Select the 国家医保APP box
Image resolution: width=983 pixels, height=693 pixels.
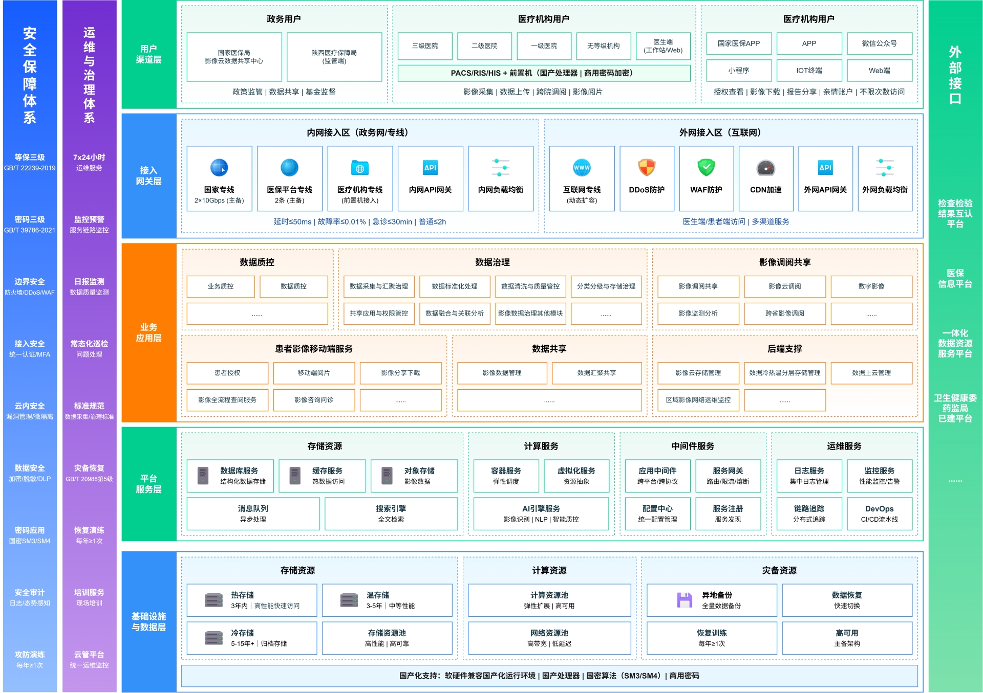tap(738, 43)
